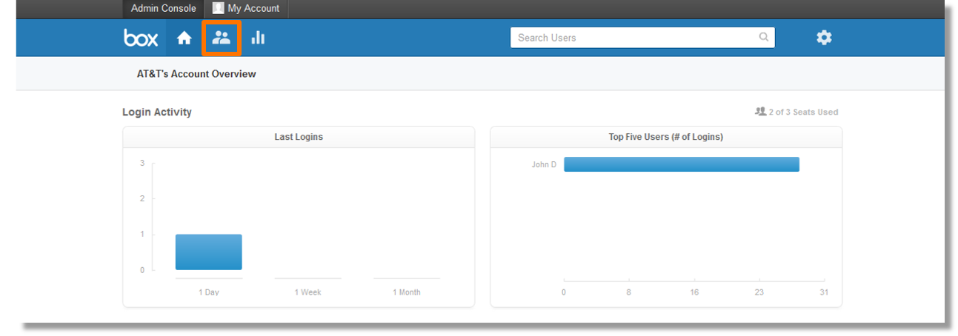Open the Reports bar chart icon
958x336 pixels.
(x=258, y=38)
